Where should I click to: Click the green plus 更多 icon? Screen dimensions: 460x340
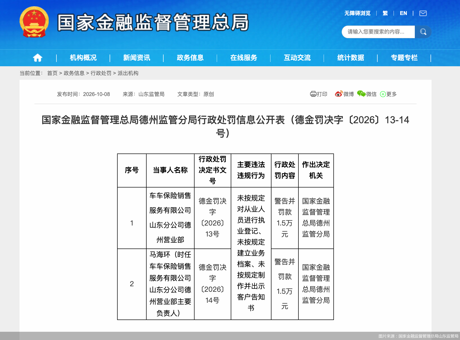383,94
